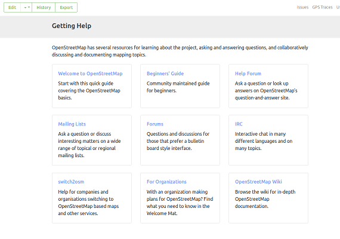Click the 'With an organization making plans' description
The height and width of the screenshot is (239, 340).
pyautogui.click(x=180, y=203)
